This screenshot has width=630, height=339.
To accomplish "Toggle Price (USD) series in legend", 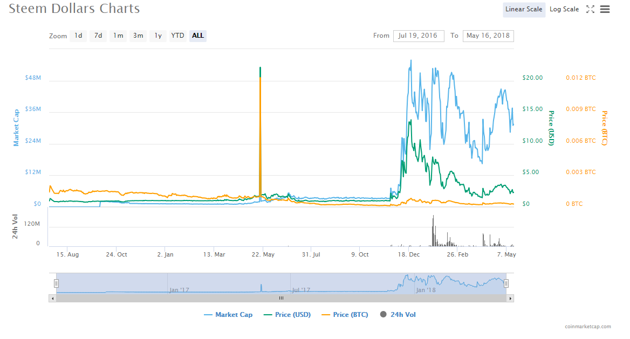I will [287, 315].
